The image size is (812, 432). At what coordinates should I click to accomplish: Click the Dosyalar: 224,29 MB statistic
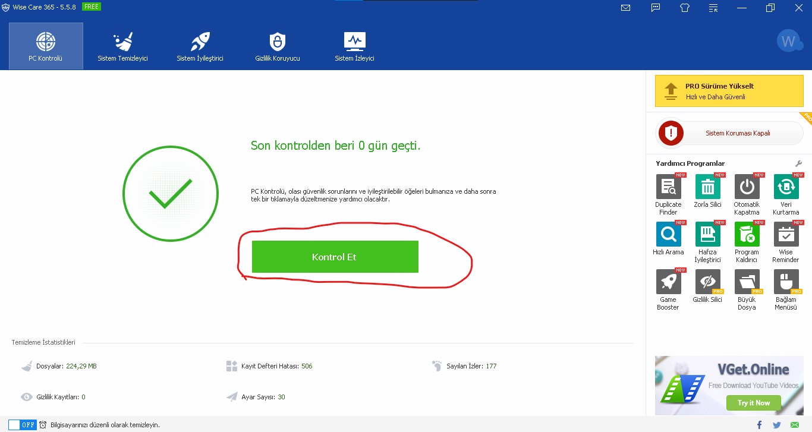tap(58, 366)
